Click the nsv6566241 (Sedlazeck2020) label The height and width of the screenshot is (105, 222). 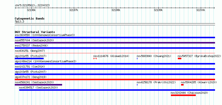[34, 82]
